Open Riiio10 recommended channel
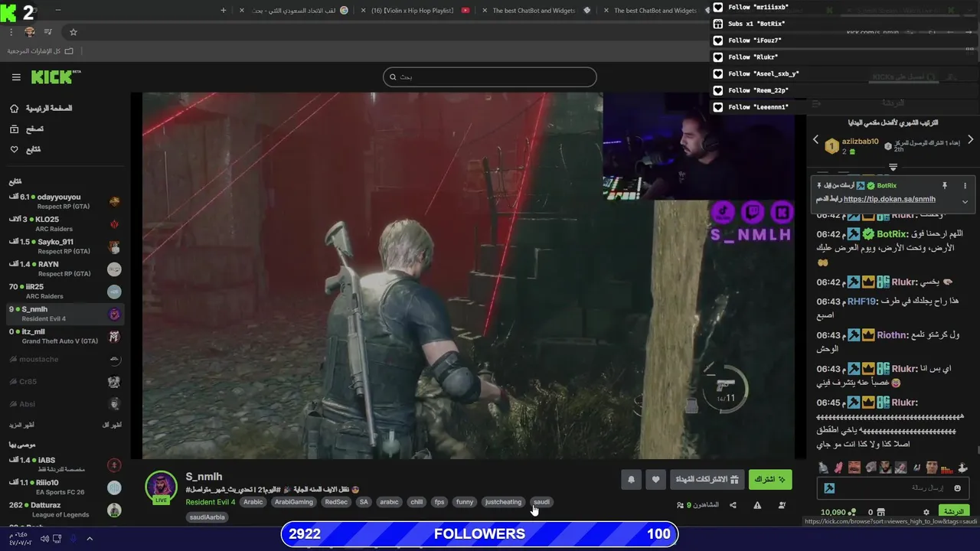This screenshot has height=551, width=980. coord(64,487)
